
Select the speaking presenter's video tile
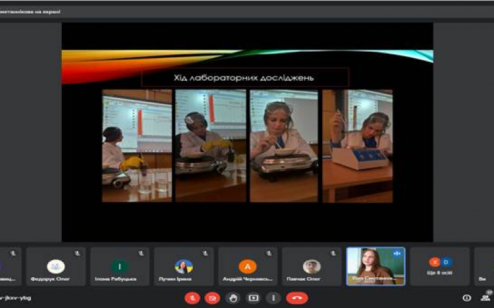point(376,266)
